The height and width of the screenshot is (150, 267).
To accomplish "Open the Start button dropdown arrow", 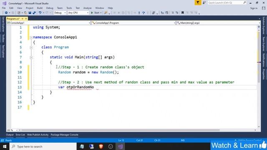I will click(101, 13).
